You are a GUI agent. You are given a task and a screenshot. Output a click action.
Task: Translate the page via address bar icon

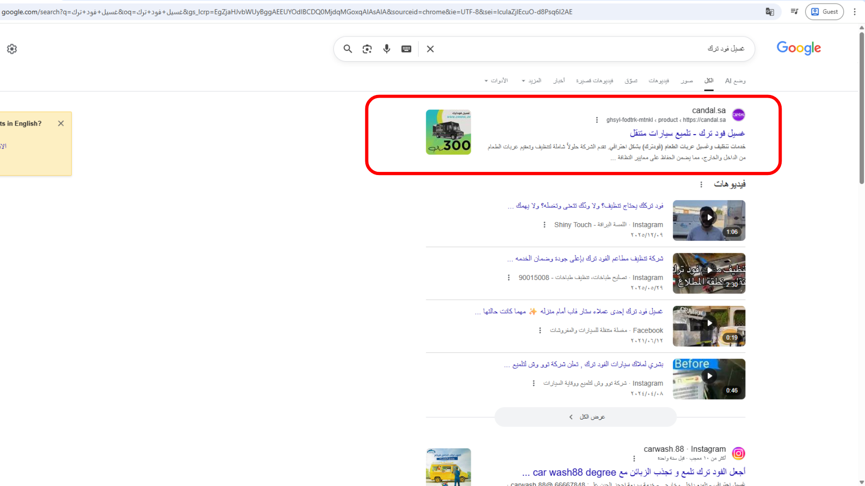click(x=770, y=12)
